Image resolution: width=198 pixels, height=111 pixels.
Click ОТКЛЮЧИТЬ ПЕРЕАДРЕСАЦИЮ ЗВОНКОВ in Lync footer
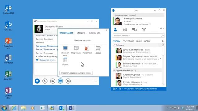point(140,89)
